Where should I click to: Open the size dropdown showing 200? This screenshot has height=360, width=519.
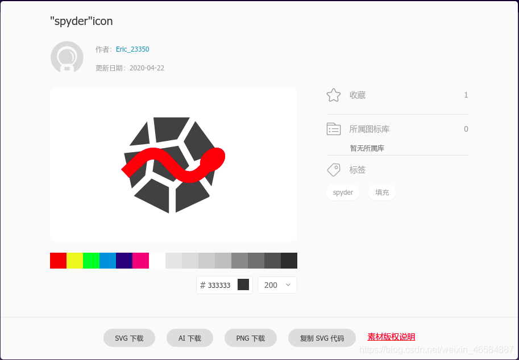(x=277, y=285)
